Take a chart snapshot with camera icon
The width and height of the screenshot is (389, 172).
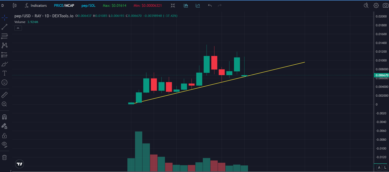[x=385, y=5]
